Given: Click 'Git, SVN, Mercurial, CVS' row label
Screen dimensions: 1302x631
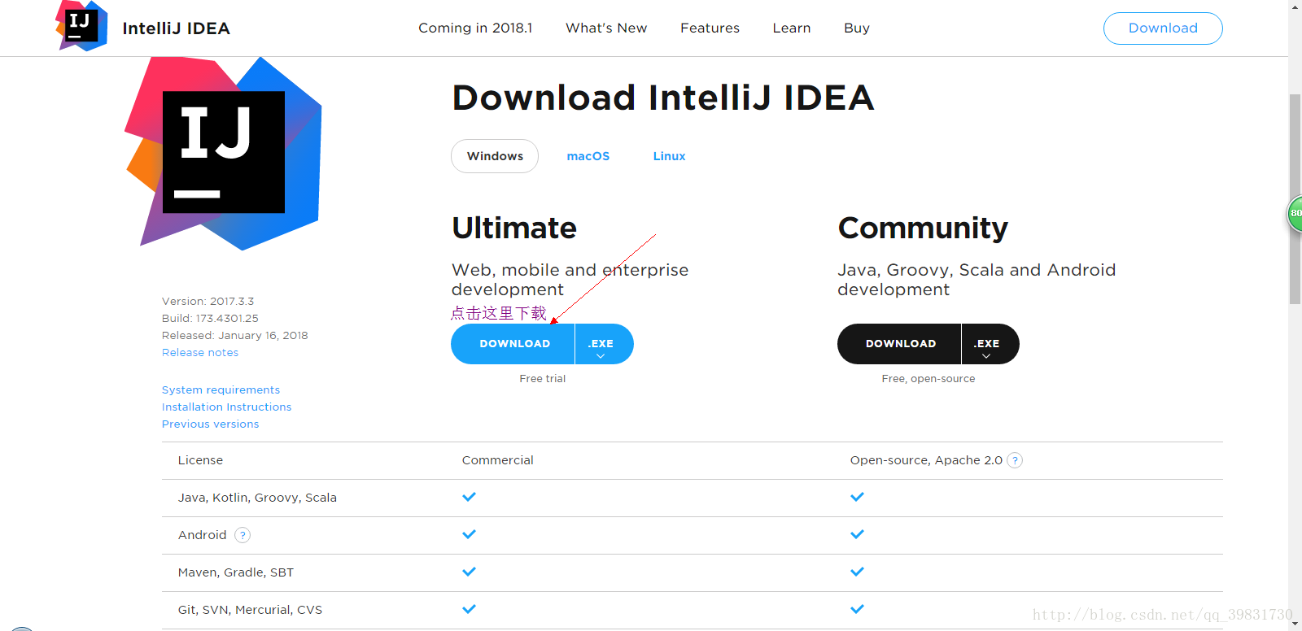Looking at the screenshot, I should pos(250,610).
